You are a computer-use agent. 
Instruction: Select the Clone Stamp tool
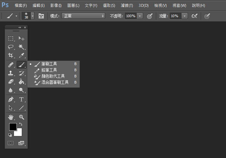11,73
